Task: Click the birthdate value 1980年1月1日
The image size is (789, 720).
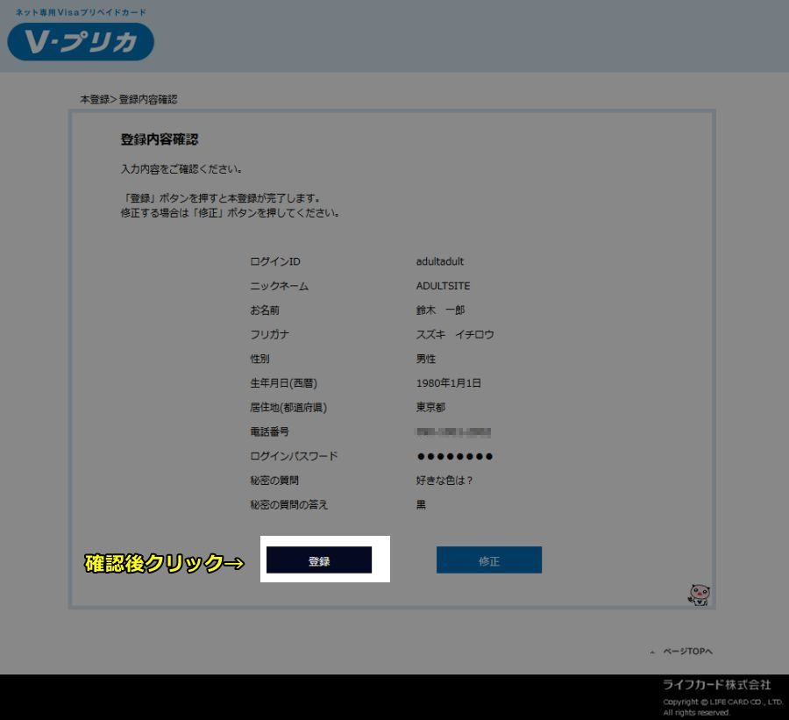Action: [x=448, y=383]
